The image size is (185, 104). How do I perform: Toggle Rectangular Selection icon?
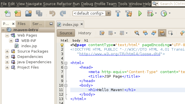[171, 33]
